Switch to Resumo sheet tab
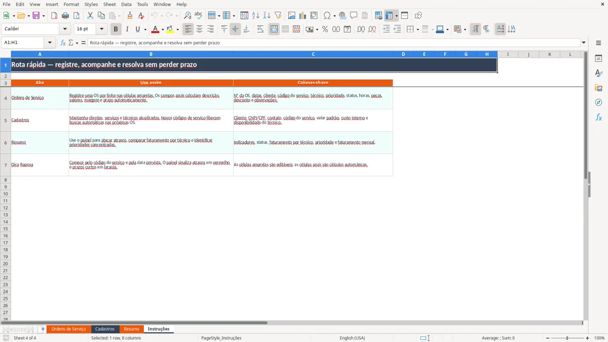Viewport: 608px width, 342px height. pos(131,329)
